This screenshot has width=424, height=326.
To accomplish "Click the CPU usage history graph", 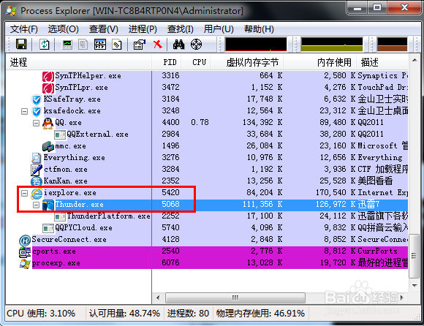I will (x=256, y=45).
